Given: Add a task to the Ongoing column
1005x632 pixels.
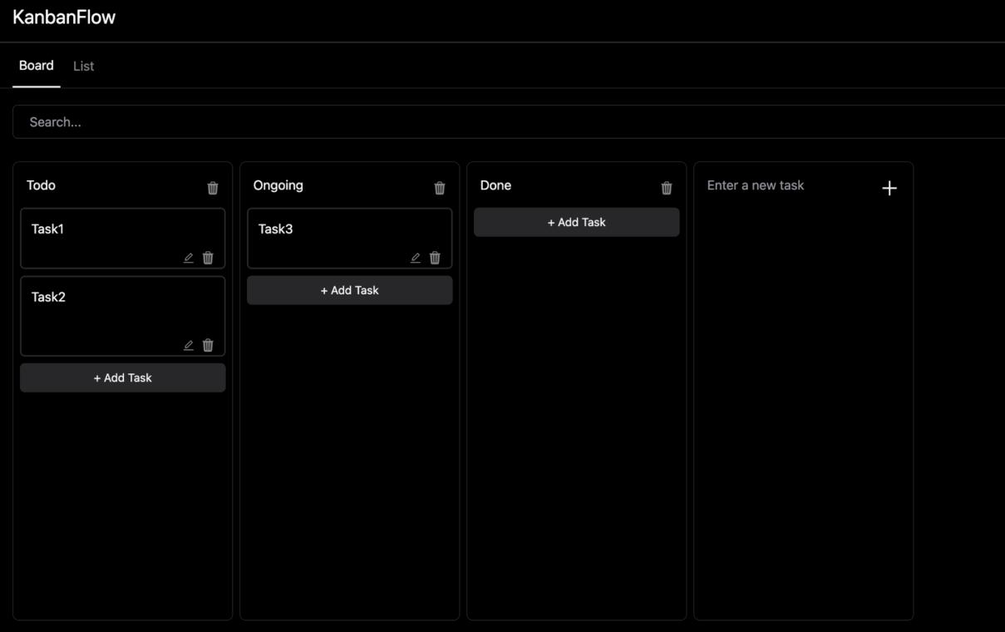Looking at the screenshot, I should click(350, 290).
